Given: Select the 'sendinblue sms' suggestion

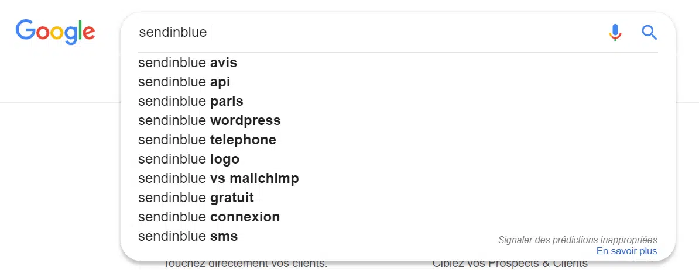Looking at the screenshot, I should click(187, 236).
